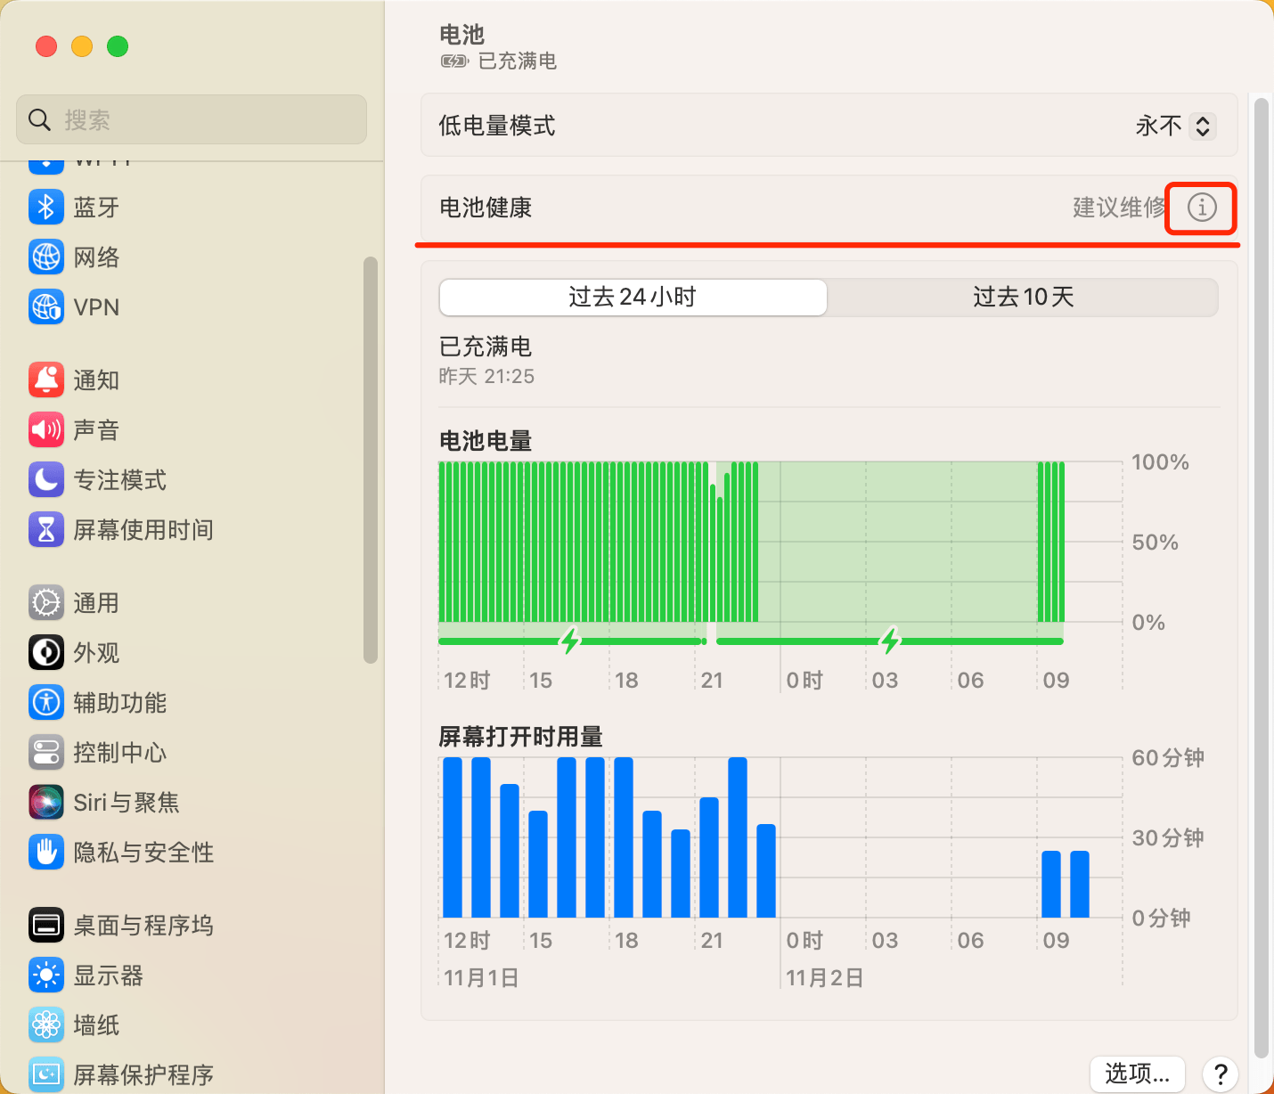Open Sound settings speaker icon
The height and width of the screenshot is (1094, 1274).
46,430
